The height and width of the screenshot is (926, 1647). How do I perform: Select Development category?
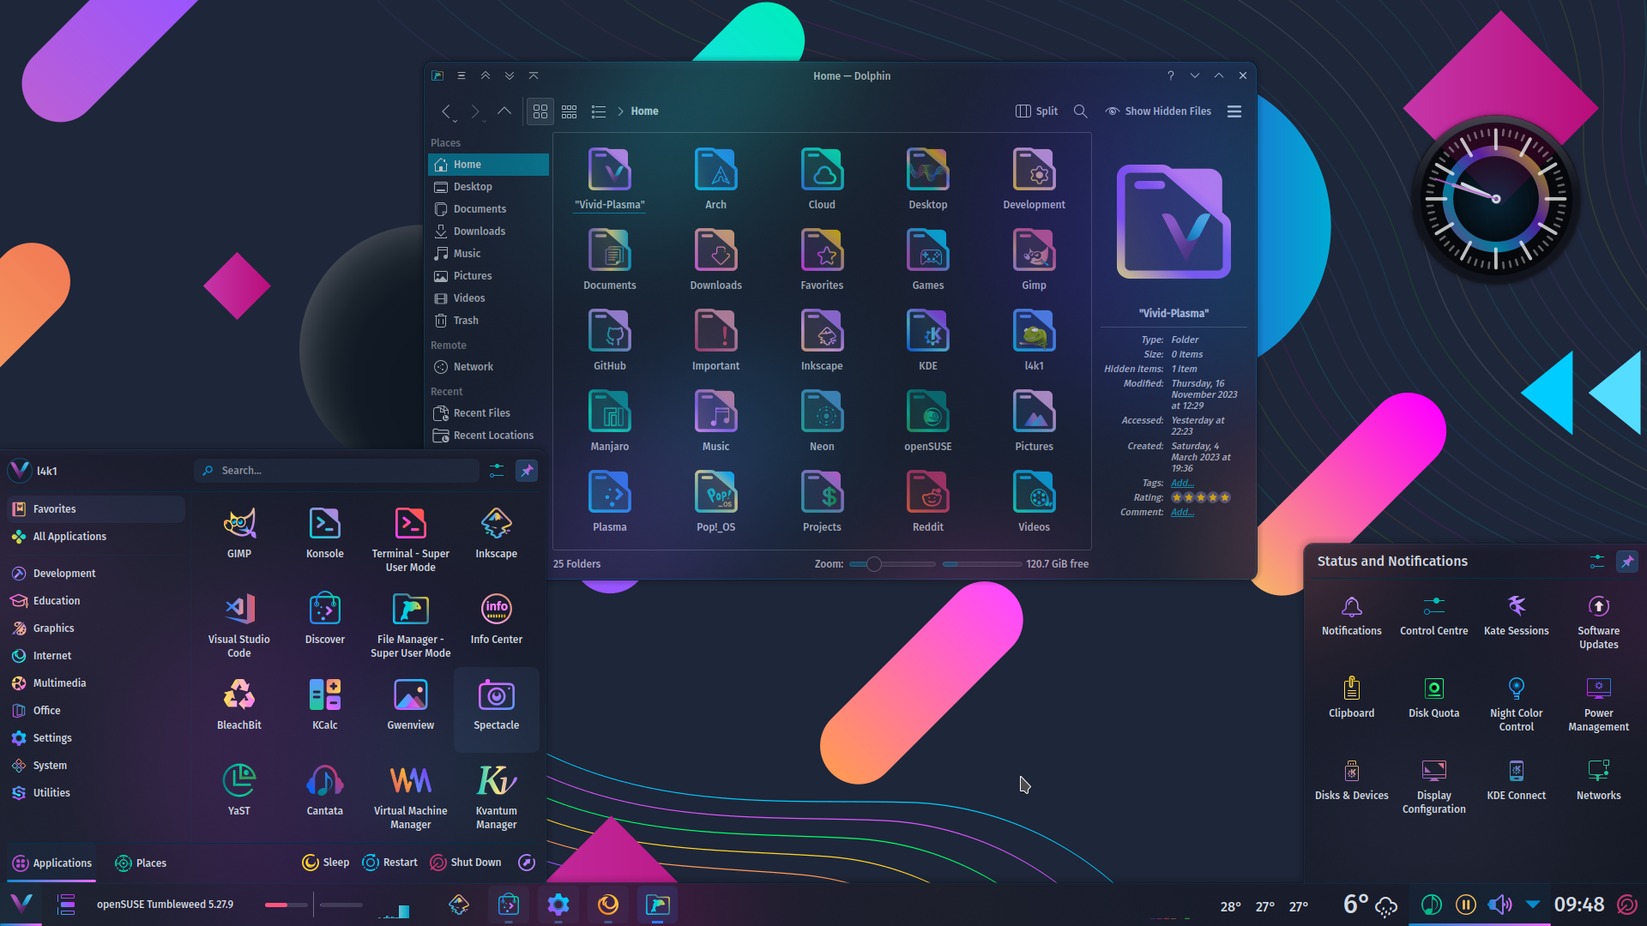(x=96, y=574)
